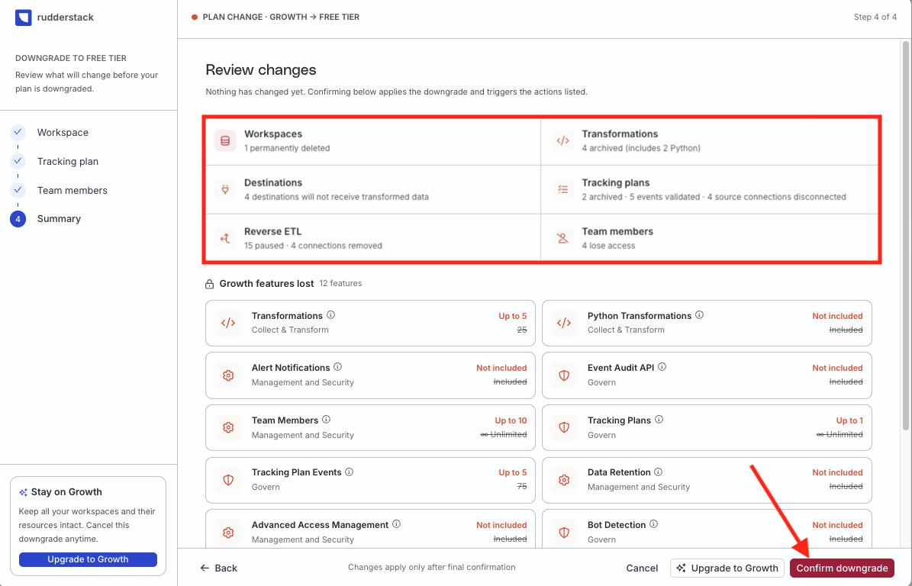Image resolution: width=912 pixels, height=586 pixels.
Task: Click the info icon next to Bot Detection
Action: [x=654, y=524]
